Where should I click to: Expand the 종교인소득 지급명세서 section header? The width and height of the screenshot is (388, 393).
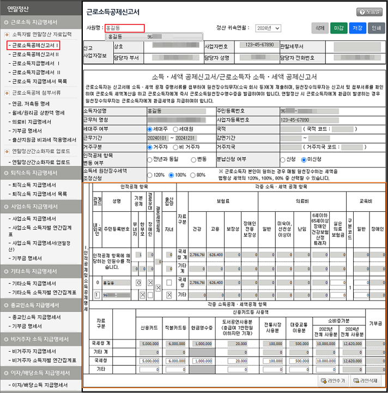41,305
